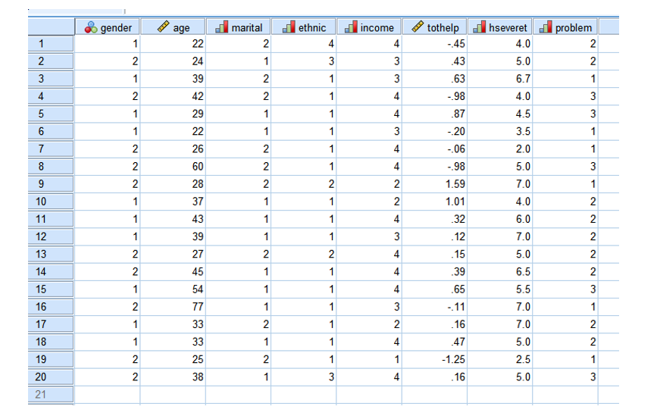Select row header 16
The image size is (657, 419).
point(51,307)
